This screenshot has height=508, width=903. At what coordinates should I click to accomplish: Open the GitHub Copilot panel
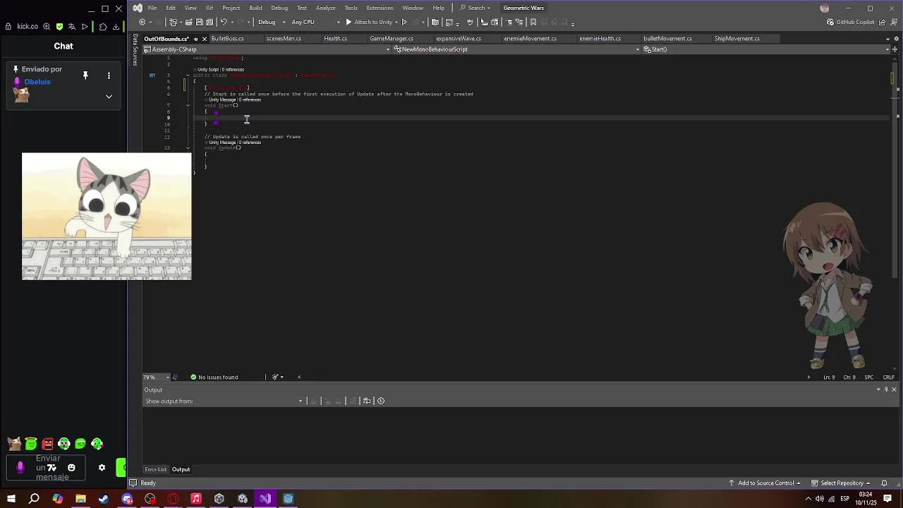(850, 22)
